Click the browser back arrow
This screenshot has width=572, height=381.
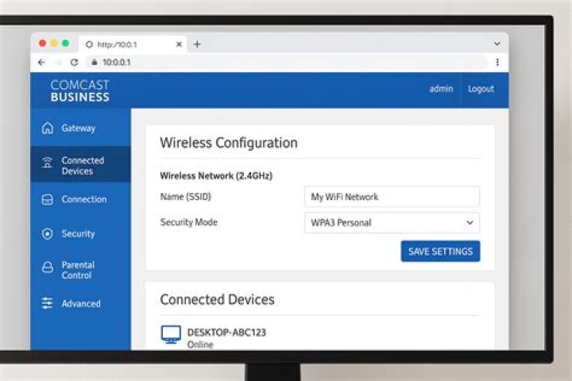42,62
